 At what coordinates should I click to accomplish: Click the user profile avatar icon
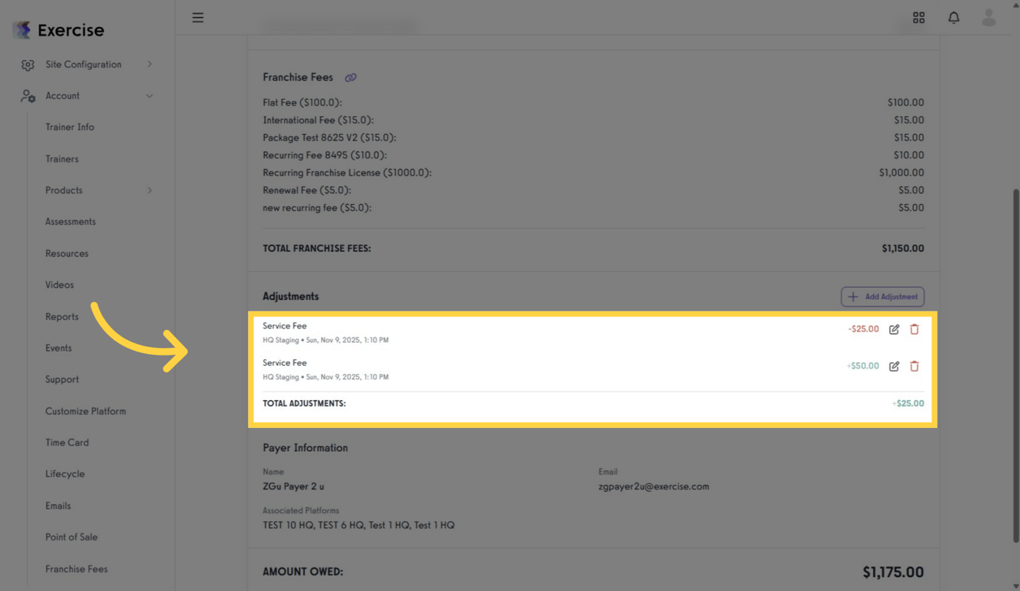[988, 17]
